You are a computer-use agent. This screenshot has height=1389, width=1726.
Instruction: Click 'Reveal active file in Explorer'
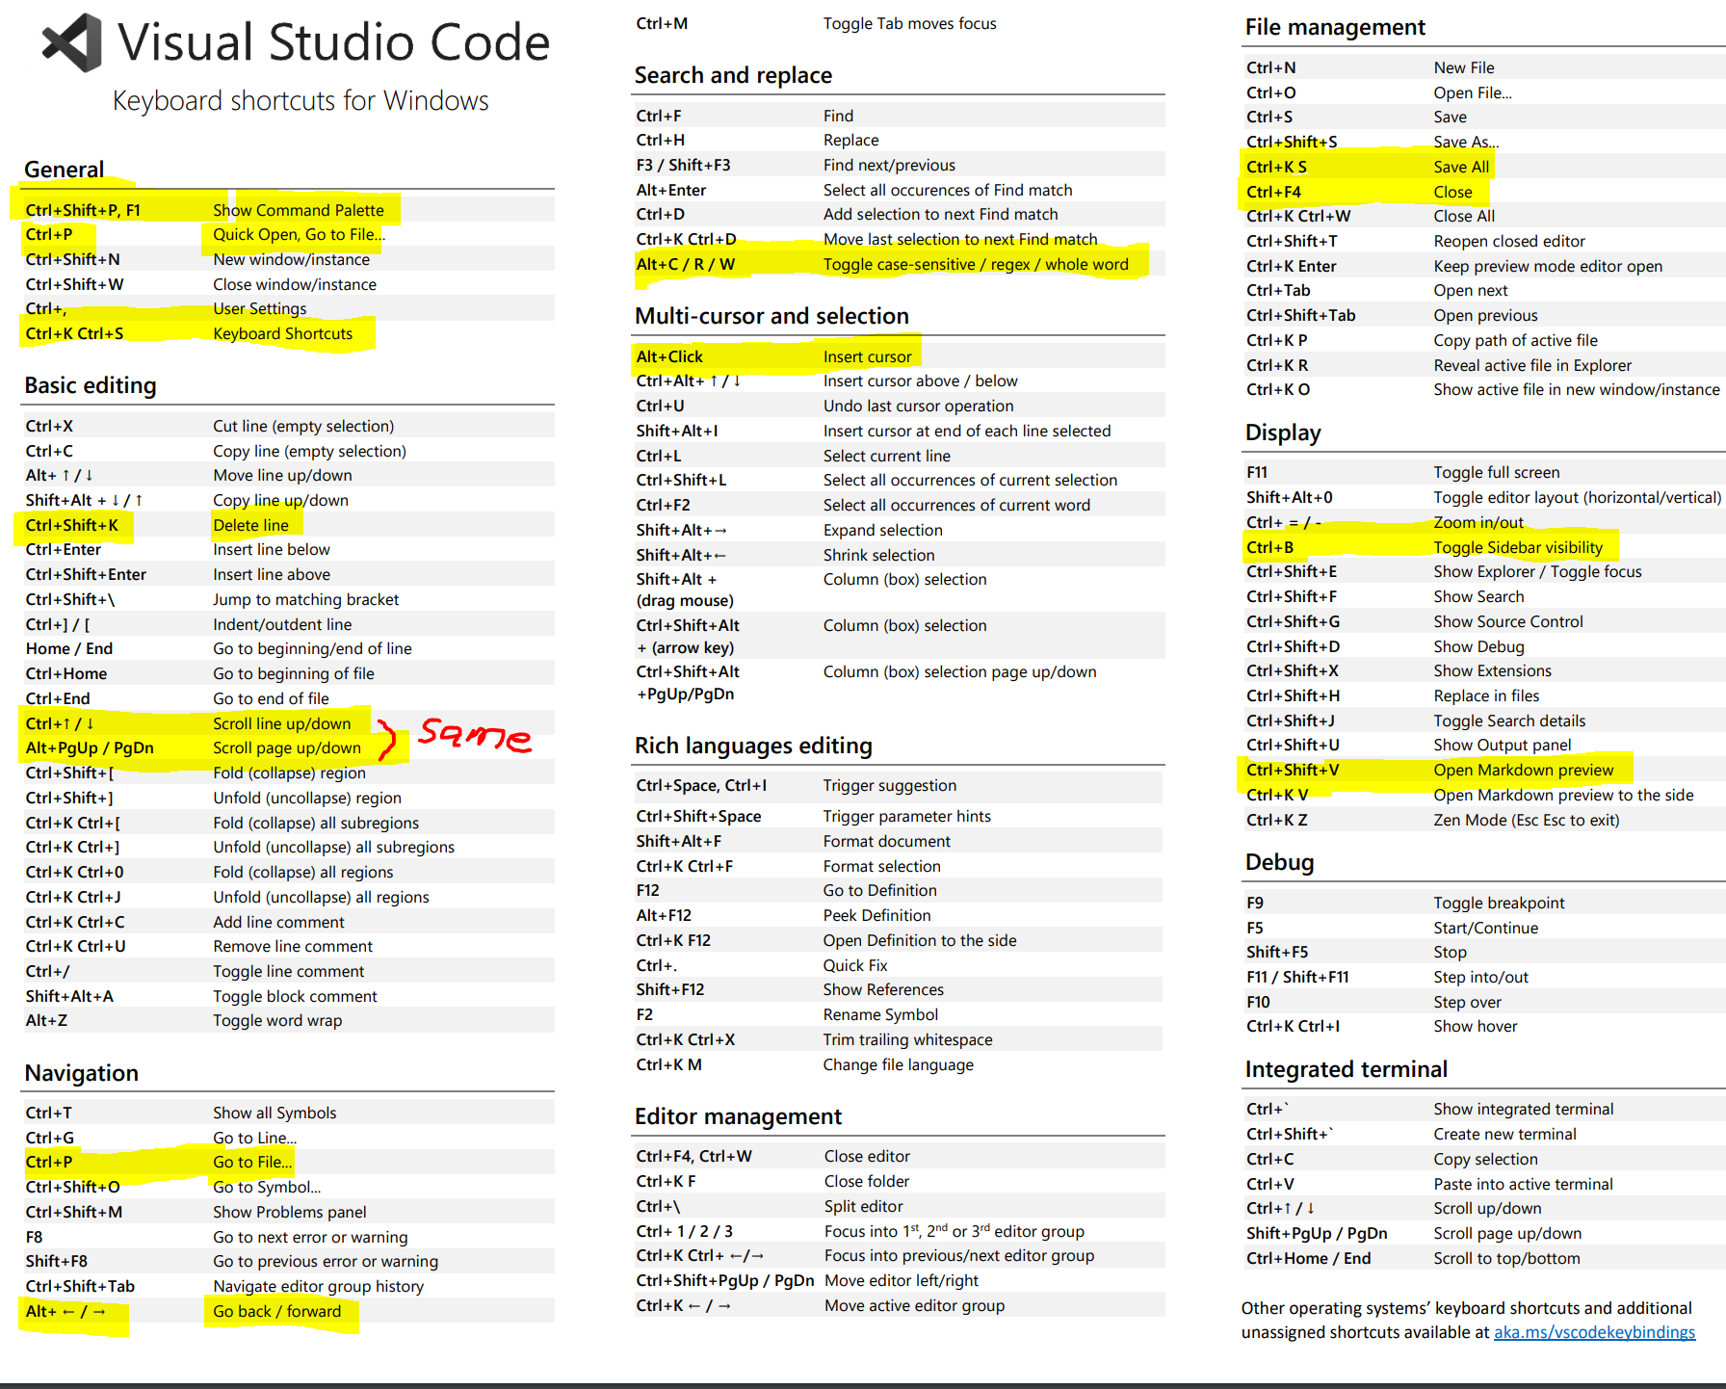pos(1532,365)
